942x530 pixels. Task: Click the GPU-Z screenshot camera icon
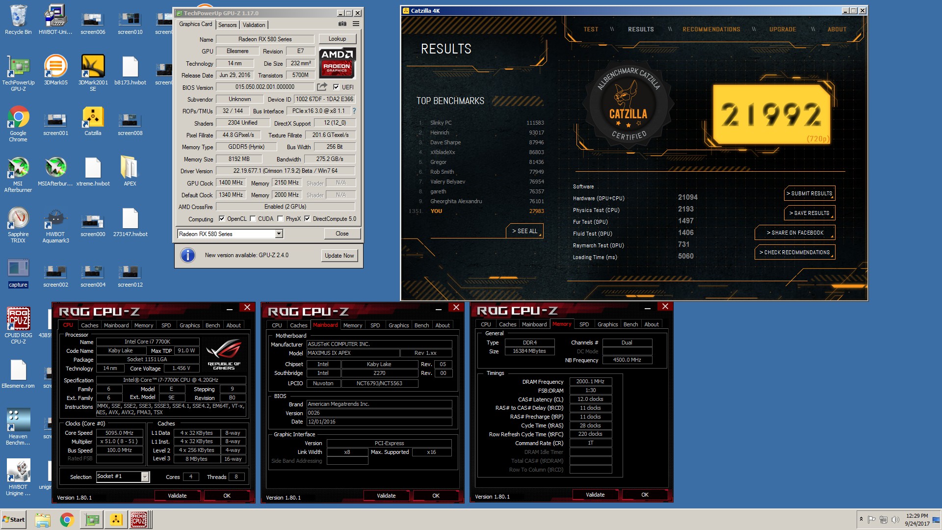342,24
